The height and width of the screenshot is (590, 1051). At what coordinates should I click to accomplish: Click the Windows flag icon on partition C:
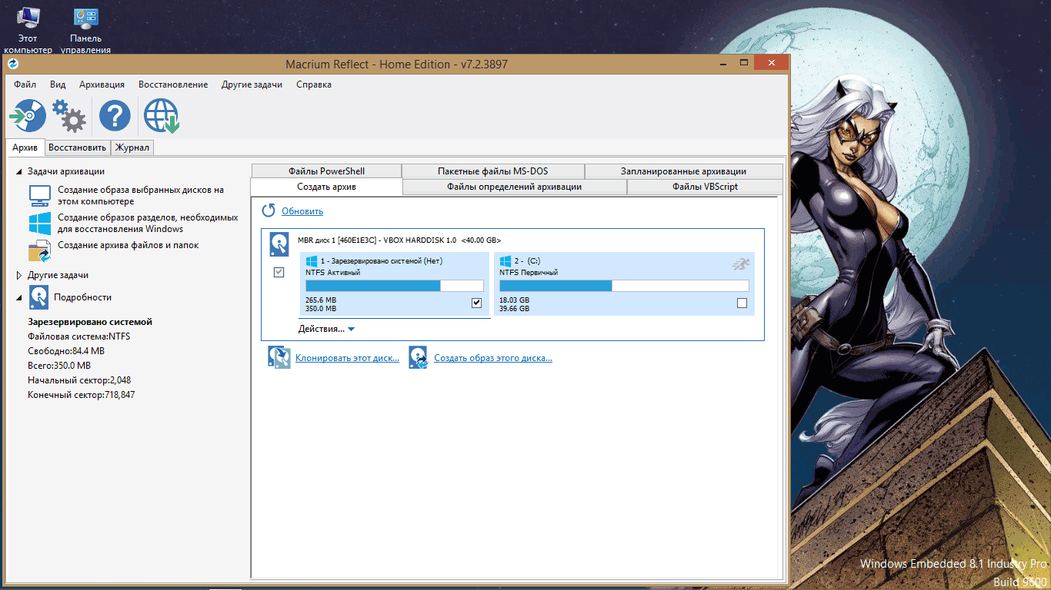click(505, 261)
